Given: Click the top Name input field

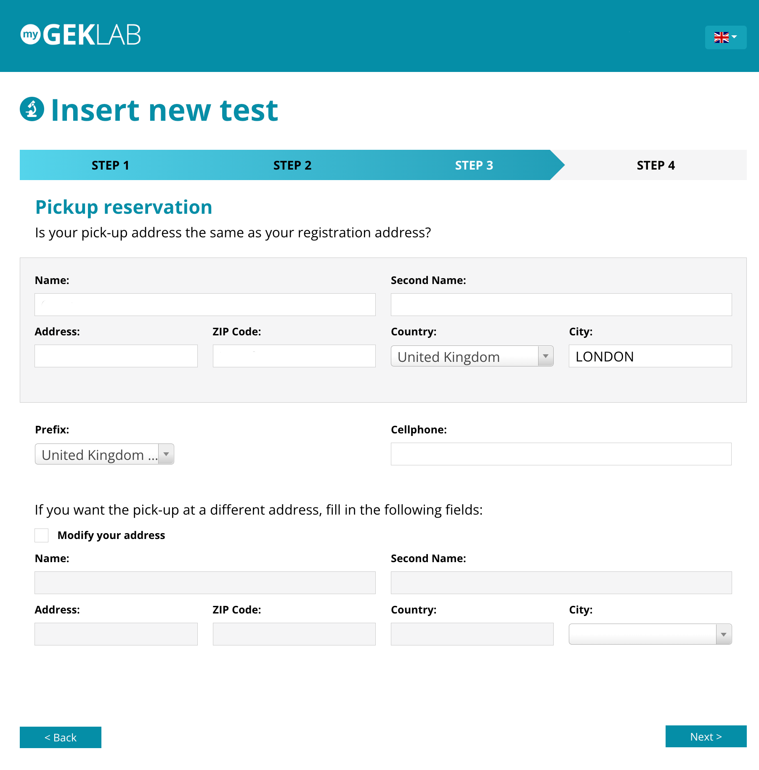Looking at the screenshot, I should (205, 305).
